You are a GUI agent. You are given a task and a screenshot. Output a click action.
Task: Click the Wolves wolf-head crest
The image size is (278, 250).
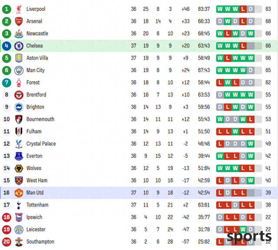pos(19,168)
